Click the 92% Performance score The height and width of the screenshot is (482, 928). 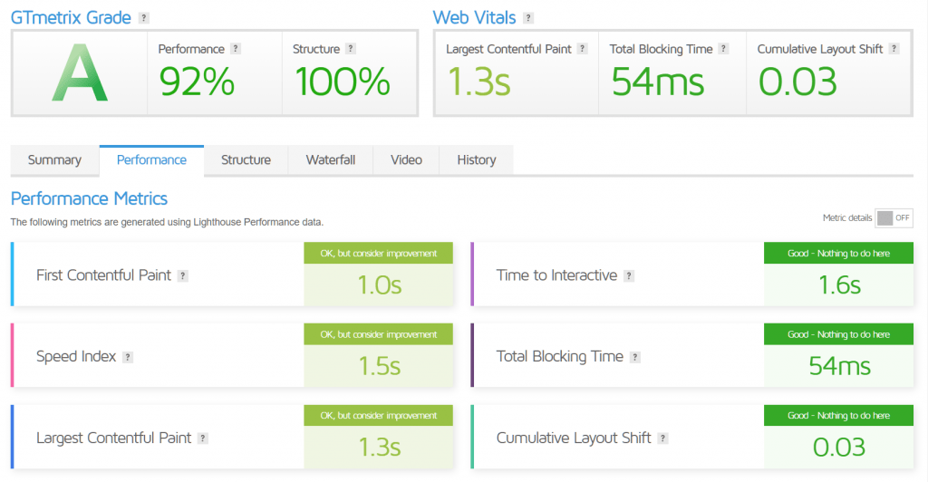197,82
